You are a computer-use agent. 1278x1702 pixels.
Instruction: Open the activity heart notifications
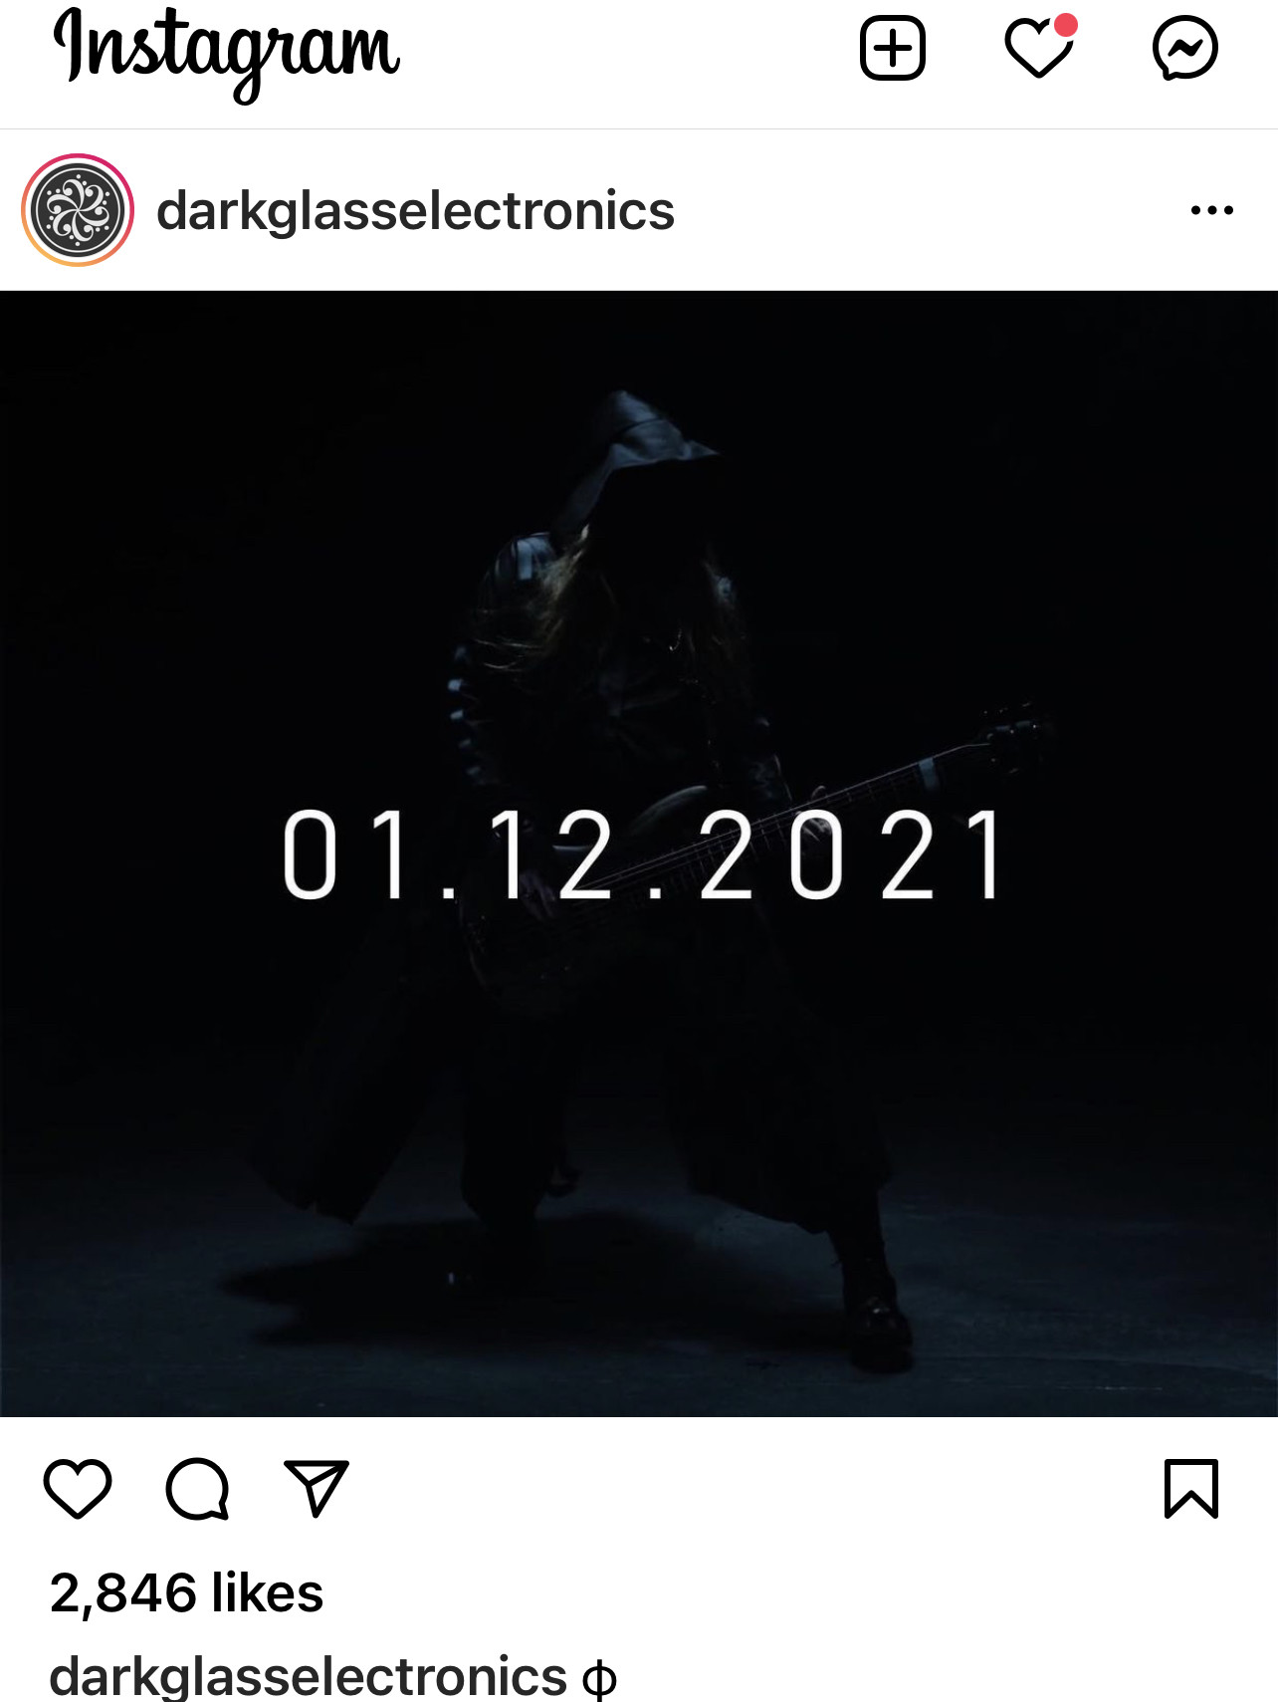(1038, 48)
